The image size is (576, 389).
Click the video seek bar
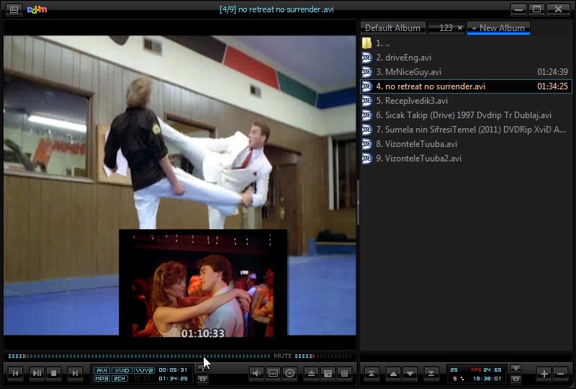144,356
